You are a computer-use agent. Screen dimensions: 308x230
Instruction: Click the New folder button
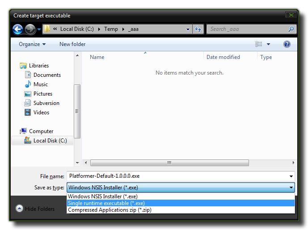pyautogui.click(x=72, y=44)
